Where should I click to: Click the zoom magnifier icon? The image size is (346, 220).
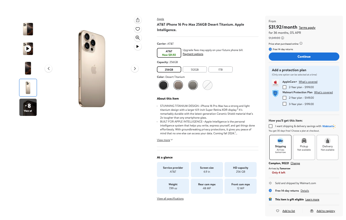point(138,38)
